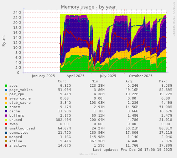177x158 pixels.
Task: Select the 'cache' legend label
Action: tap(15, 111)
